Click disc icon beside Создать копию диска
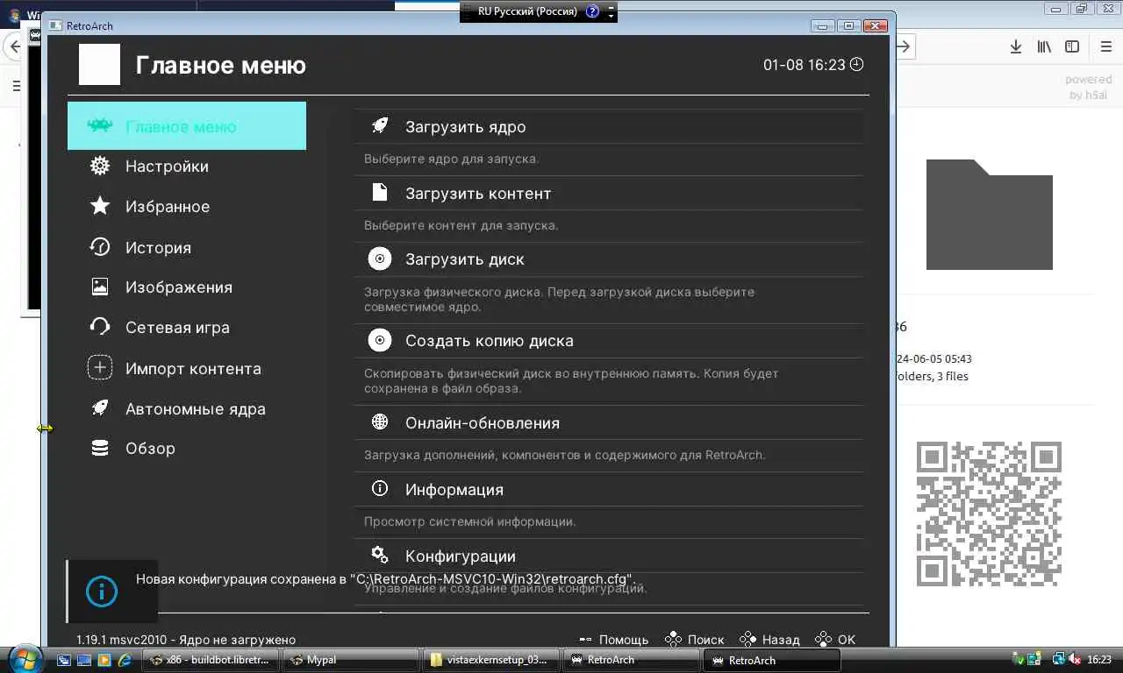The height and width of the screenshot is (673, 1123). pos(380,340)
